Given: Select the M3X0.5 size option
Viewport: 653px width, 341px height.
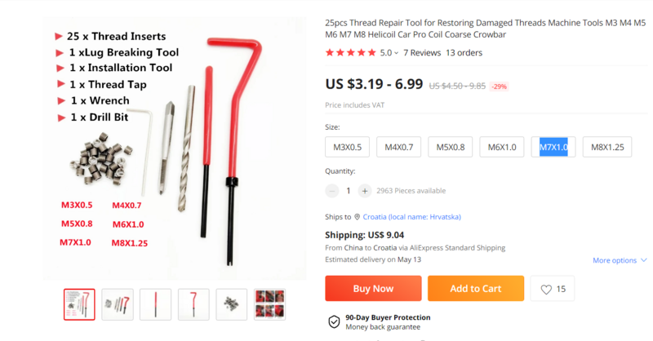Looking at the screenshot, I should 348,147.
